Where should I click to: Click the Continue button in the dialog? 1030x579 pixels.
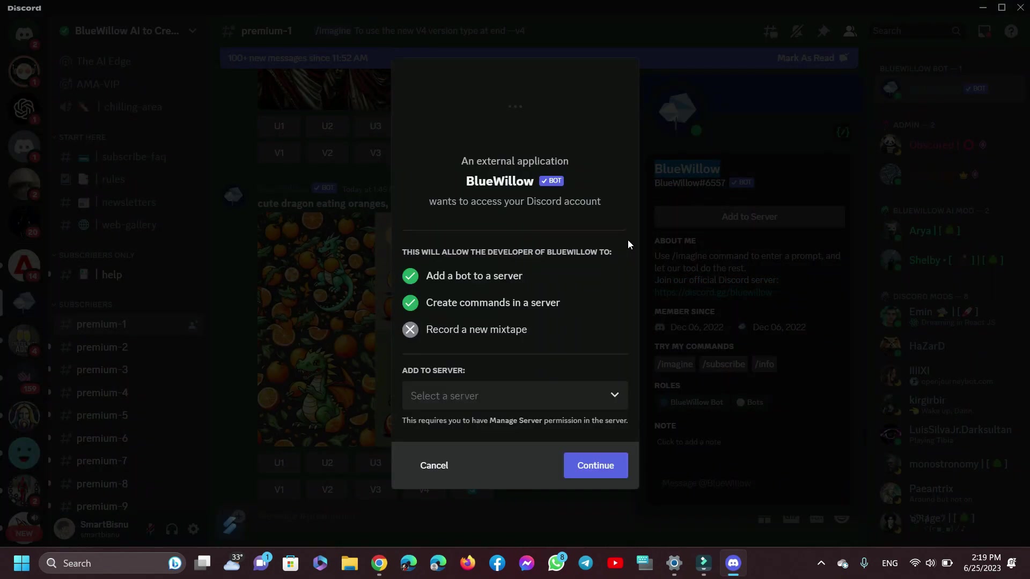(595, 465)
